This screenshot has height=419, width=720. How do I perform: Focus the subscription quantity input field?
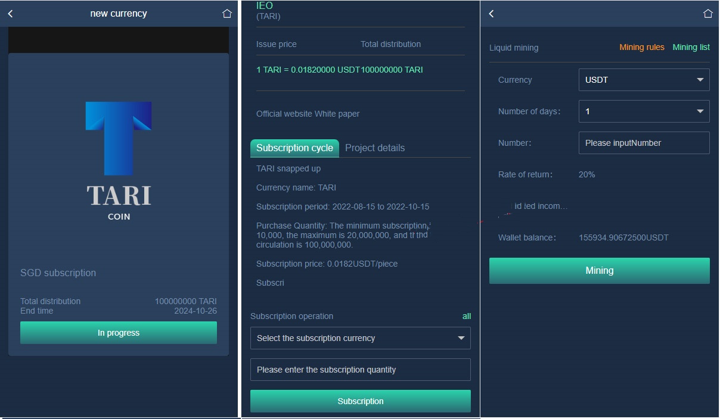(x=360, y=370)
